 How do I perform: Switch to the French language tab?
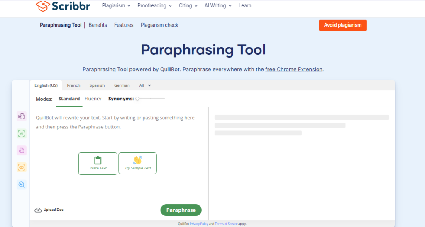click(x=73, y=85)
